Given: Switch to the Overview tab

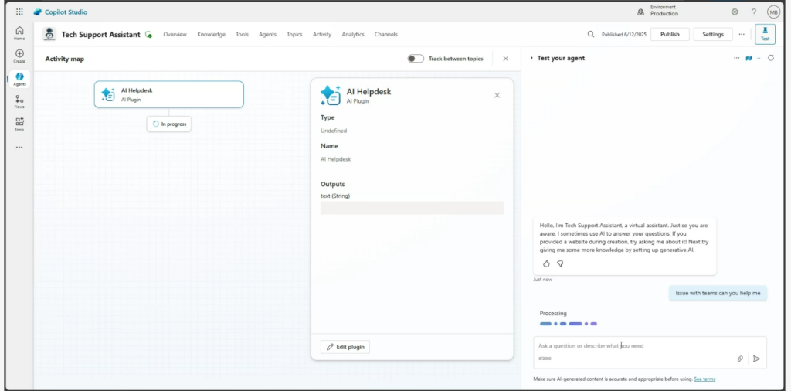Looking at the screenshot, I should 175,34.
